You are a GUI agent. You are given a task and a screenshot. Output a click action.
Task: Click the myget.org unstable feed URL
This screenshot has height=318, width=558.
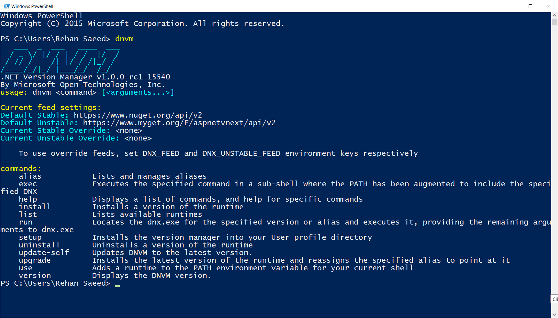179,123
